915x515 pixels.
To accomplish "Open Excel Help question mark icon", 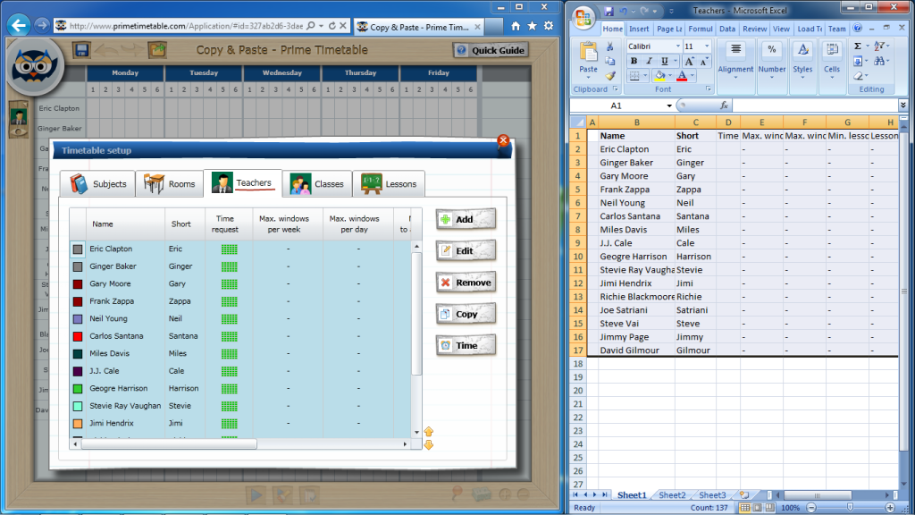I will pos(857,28).
